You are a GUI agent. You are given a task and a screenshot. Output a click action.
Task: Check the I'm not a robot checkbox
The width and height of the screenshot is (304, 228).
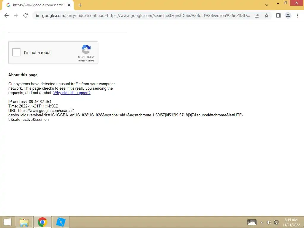[x=16, y=52]
